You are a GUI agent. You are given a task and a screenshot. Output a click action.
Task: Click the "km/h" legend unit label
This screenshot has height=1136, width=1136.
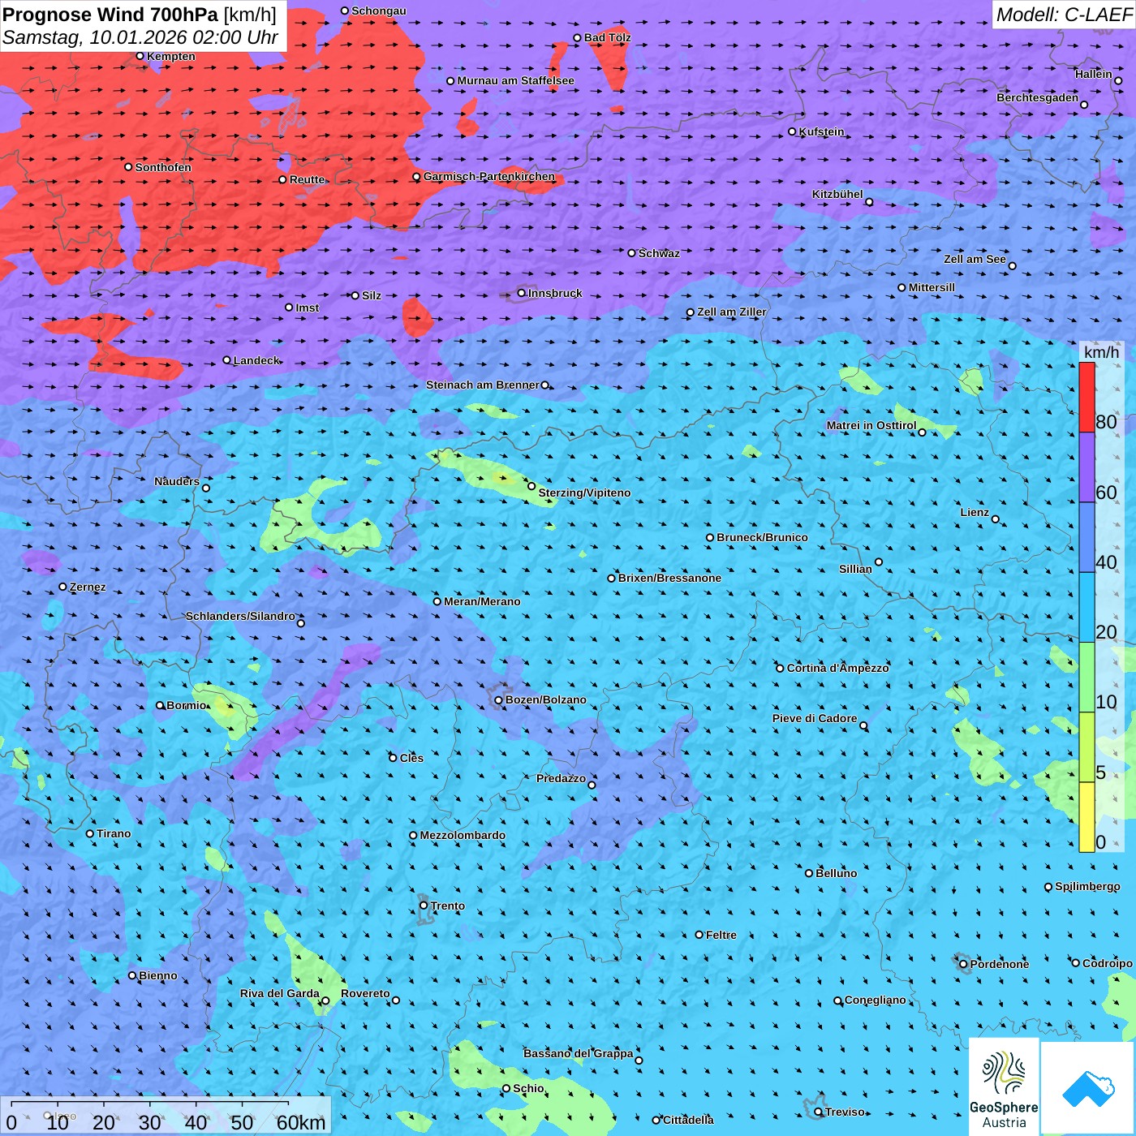point(1101,352)
